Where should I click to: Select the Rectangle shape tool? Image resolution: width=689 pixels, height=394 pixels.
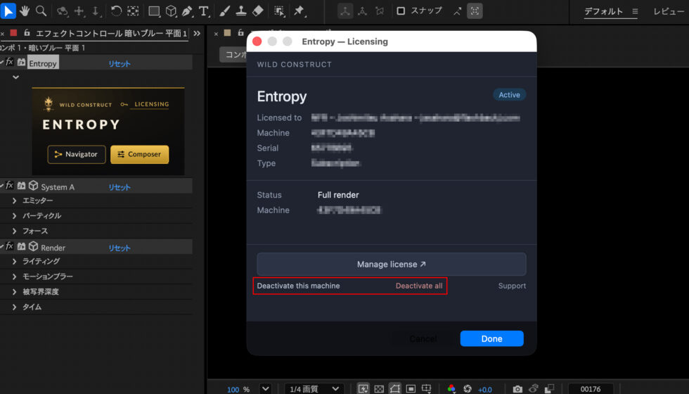click(x=154, y=11)
